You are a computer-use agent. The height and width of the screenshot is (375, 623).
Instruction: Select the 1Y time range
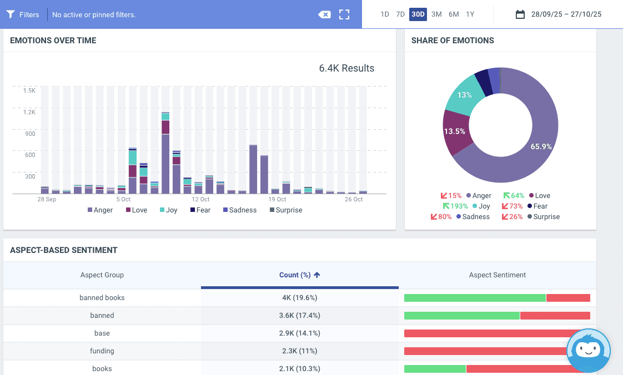tap(470, 14)
